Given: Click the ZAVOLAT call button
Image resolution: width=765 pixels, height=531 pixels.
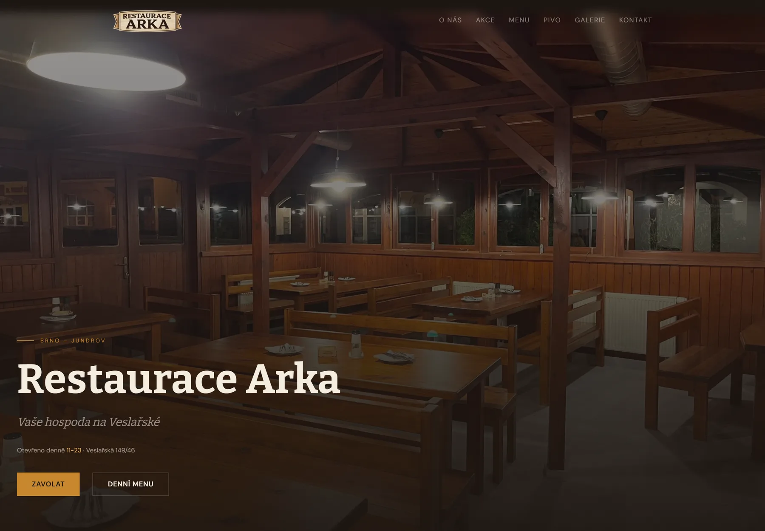Looking at the screenshot, I should coord(48,484).
